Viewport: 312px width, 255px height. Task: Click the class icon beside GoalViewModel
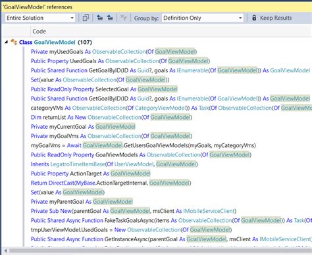pyautogui.click(x=14, y=42)
